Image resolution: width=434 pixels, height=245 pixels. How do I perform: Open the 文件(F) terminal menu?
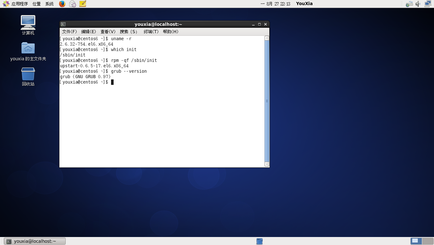coord(69,32)
